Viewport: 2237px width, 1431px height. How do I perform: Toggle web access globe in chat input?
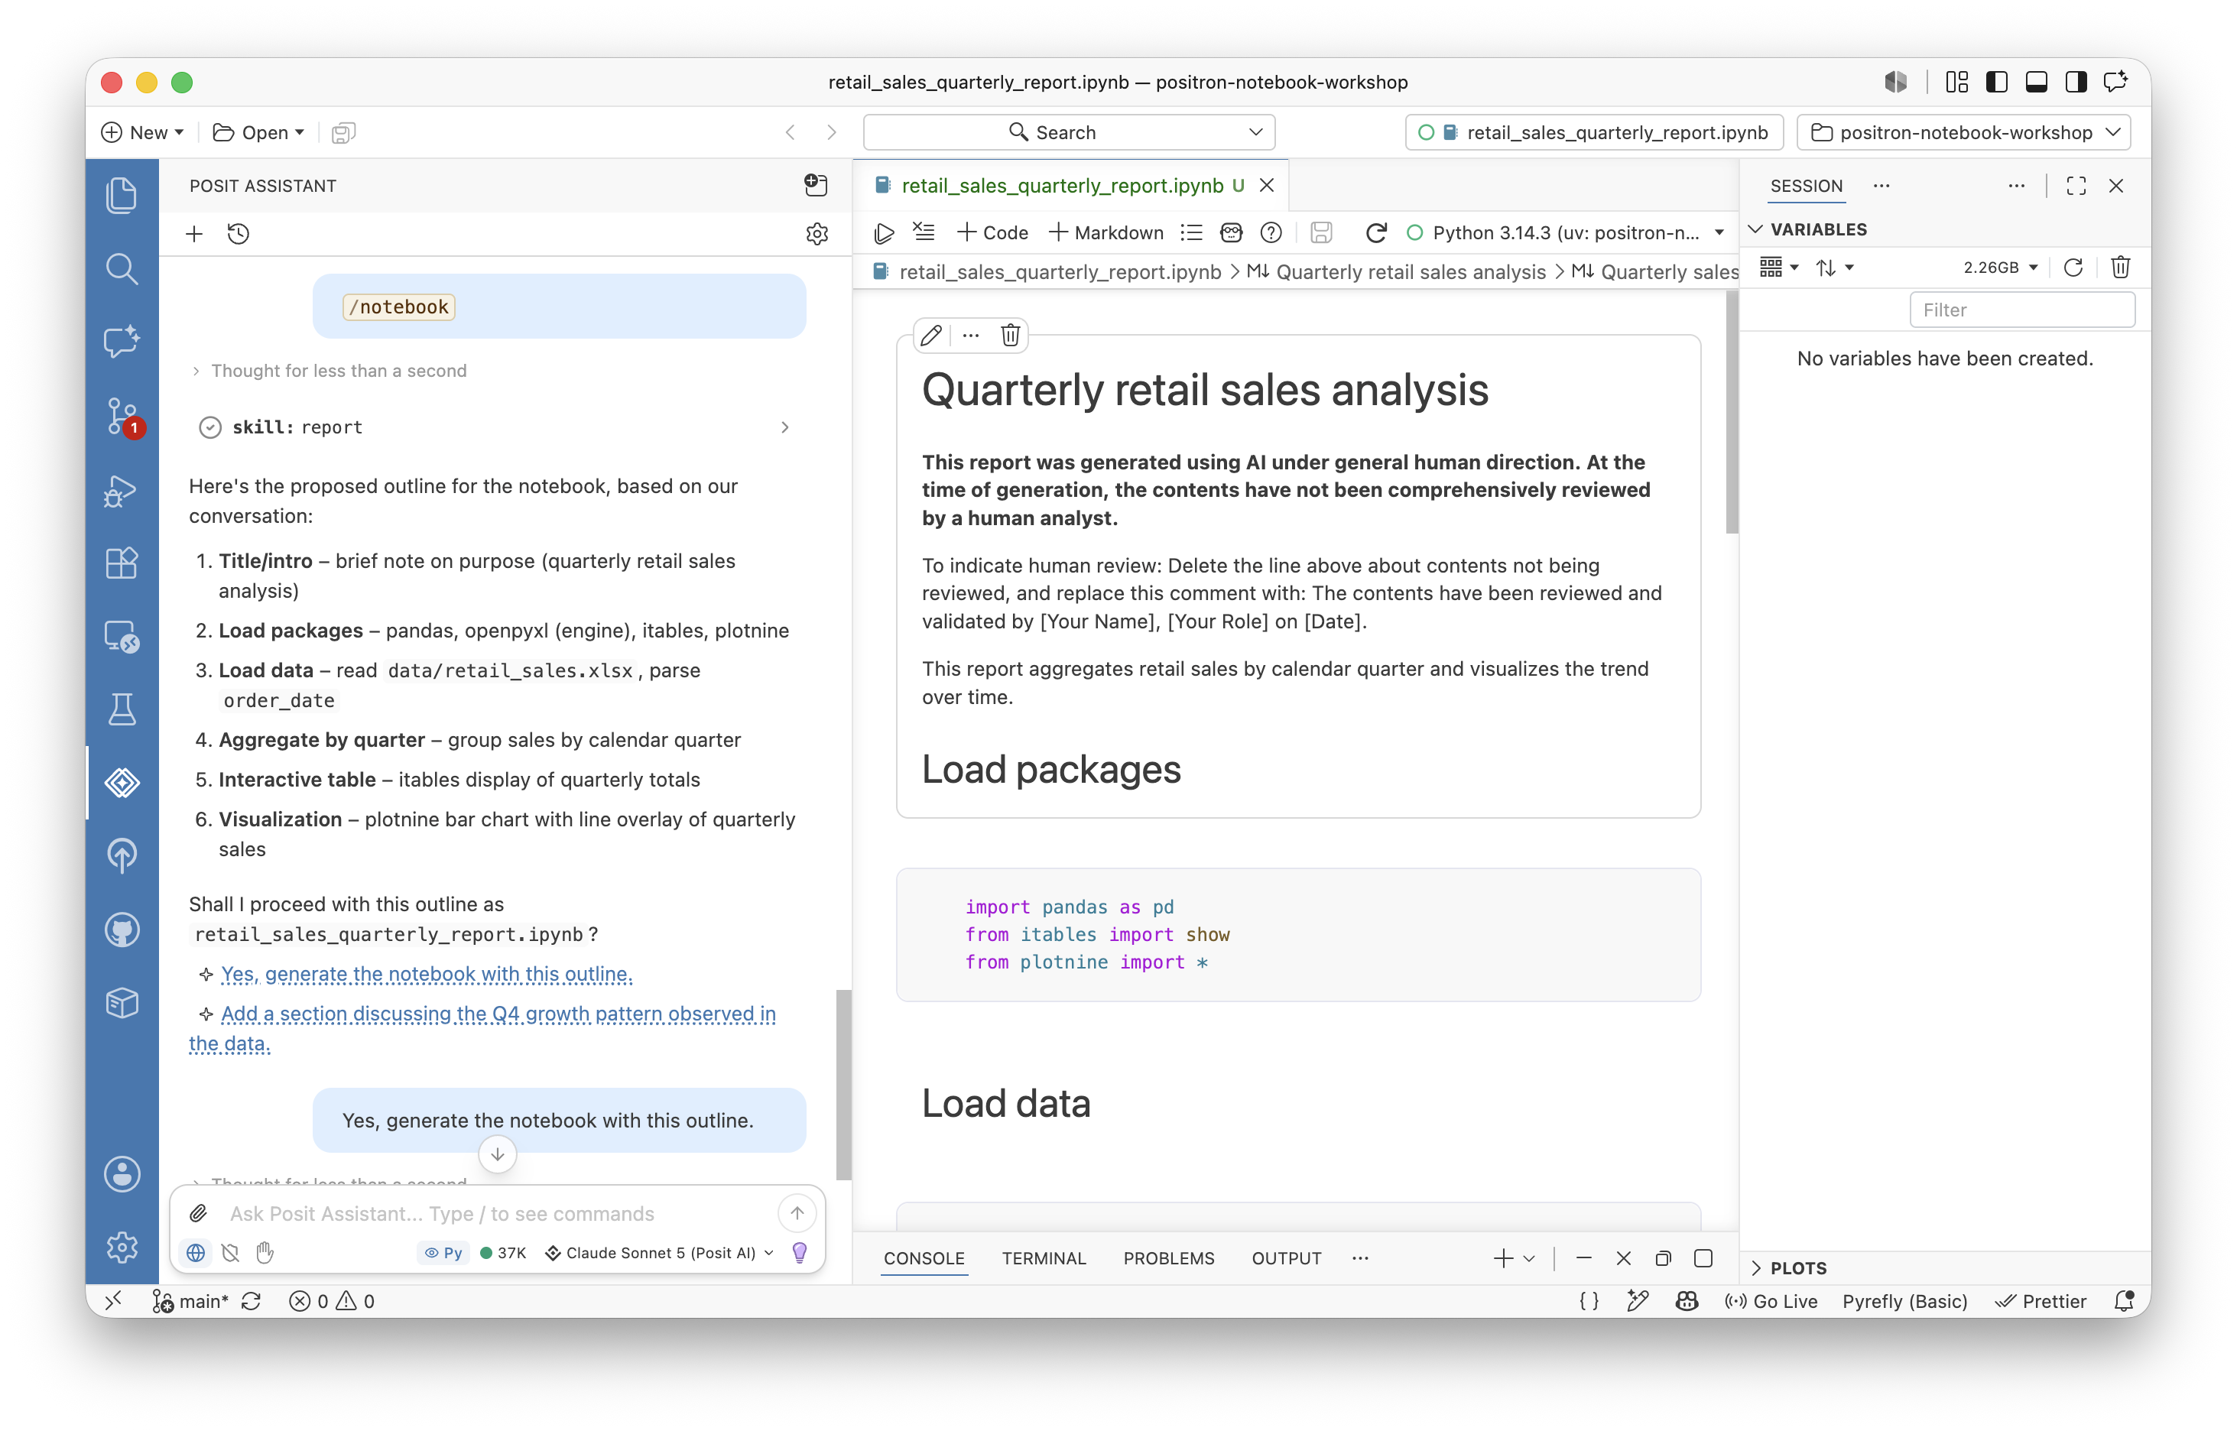[195, 1253]
